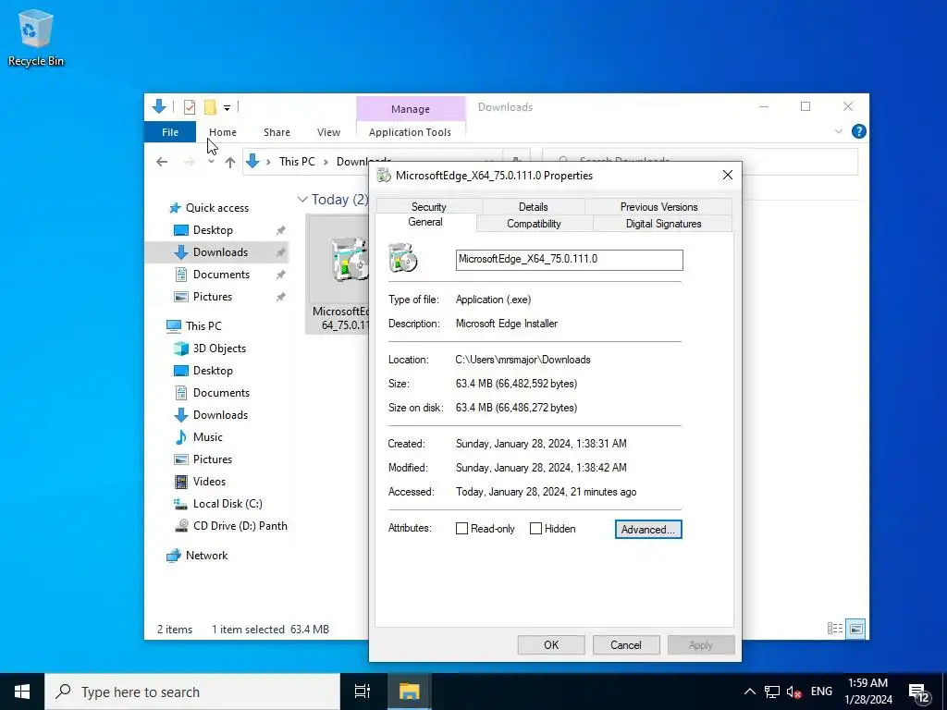Open Videos folder under This PC

[x=209, y=481]
